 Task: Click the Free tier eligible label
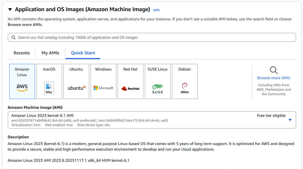pyautogui.click(x=271, y=115)
